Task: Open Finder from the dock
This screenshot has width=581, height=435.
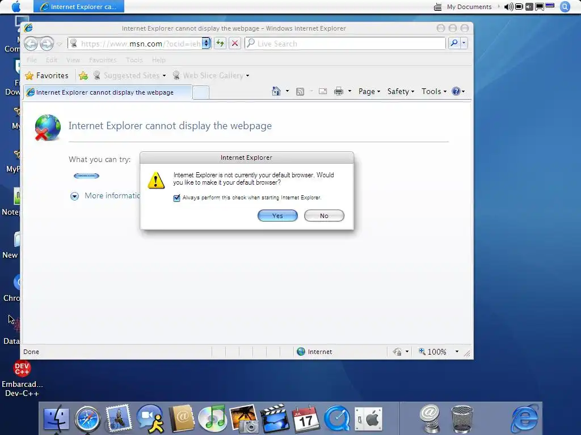Action: (x=56, y=419)
